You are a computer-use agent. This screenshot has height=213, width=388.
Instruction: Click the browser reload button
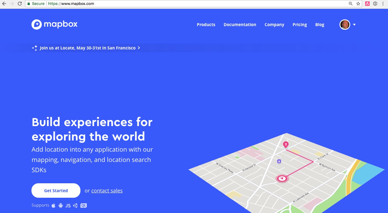point(20,4)
